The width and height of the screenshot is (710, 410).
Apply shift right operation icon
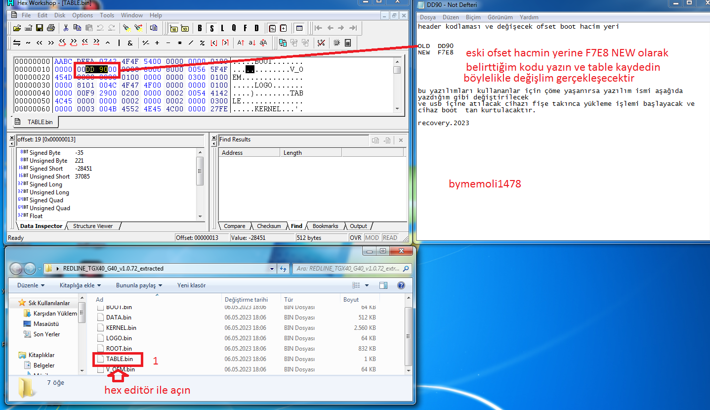(51, 43)
